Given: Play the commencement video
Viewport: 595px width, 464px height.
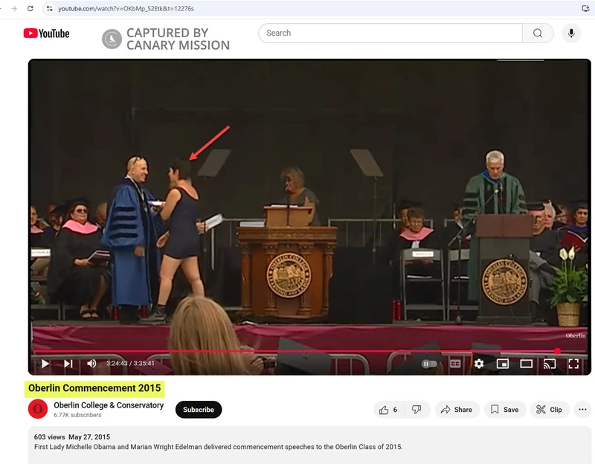Looking at the screenshot, I should [x=45, y=364].
